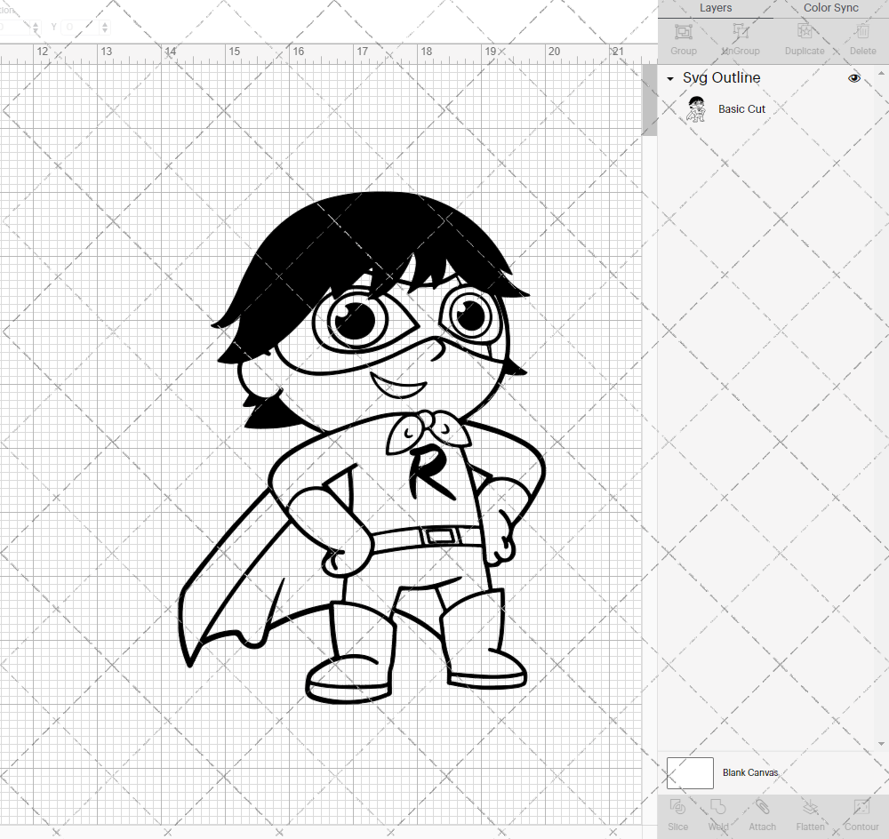Image resolution: width=889 pixels, height=839 pixels.
Task: Click the Attach tool icon
Action: point(762,807)
